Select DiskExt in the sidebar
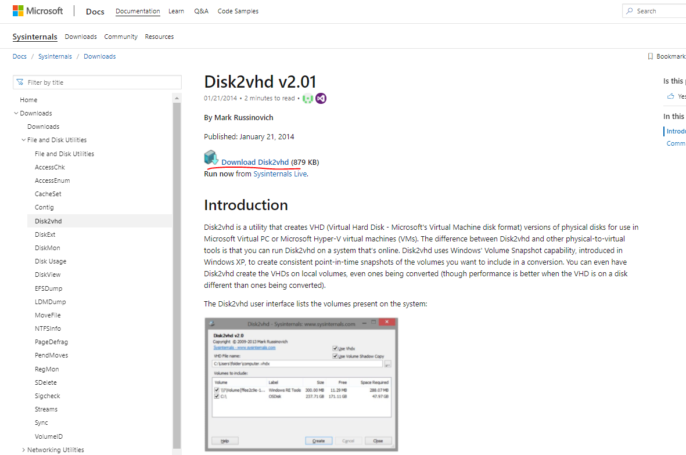686x455 pixels. pyautogui.click(x=45, y=234)
